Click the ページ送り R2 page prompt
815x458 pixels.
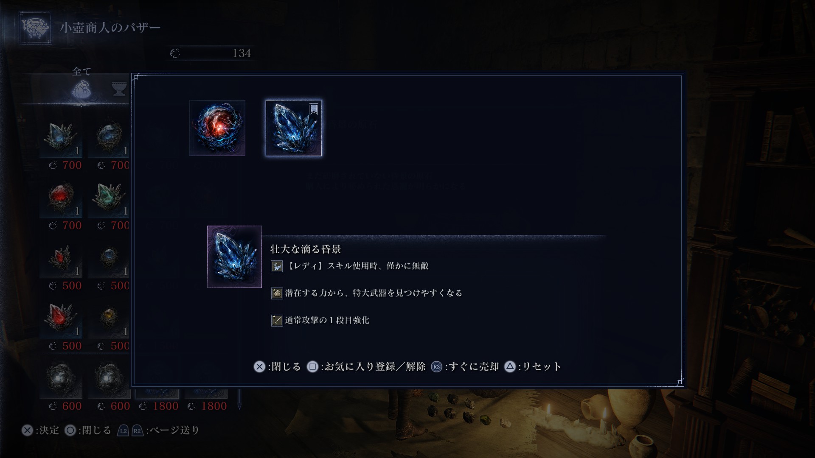tap(137, 431)
